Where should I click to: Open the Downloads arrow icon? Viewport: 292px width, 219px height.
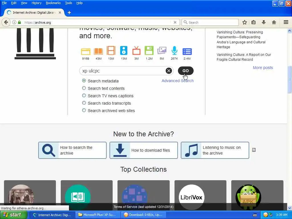(264, 22)
